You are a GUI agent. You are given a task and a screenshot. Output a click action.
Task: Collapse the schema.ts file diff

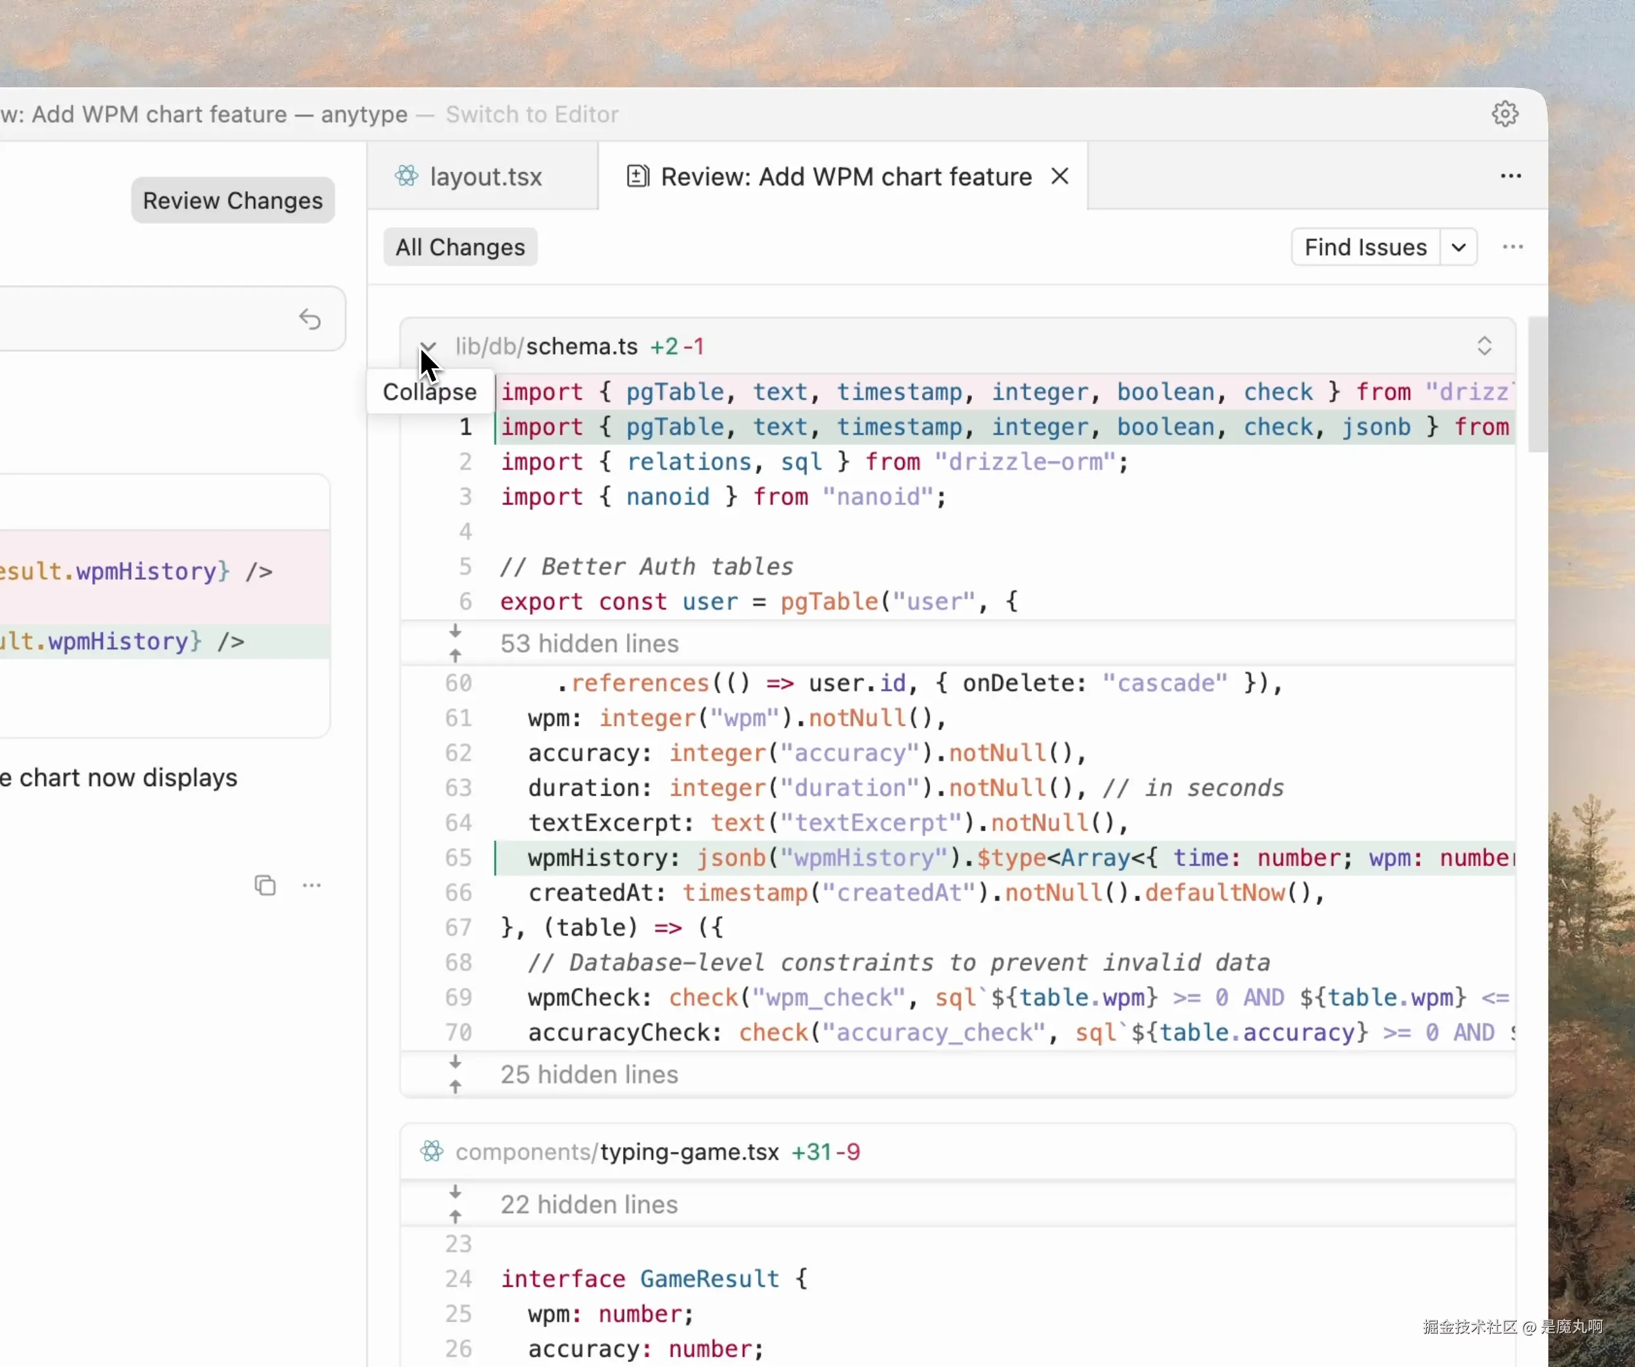(428, 346)
